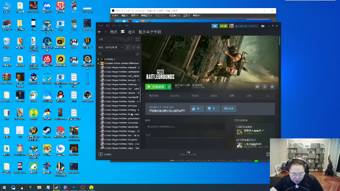Viewport: 340px width, 191px height.
Task: Open downloads status at Steam bottom bar
Action: 188,154
